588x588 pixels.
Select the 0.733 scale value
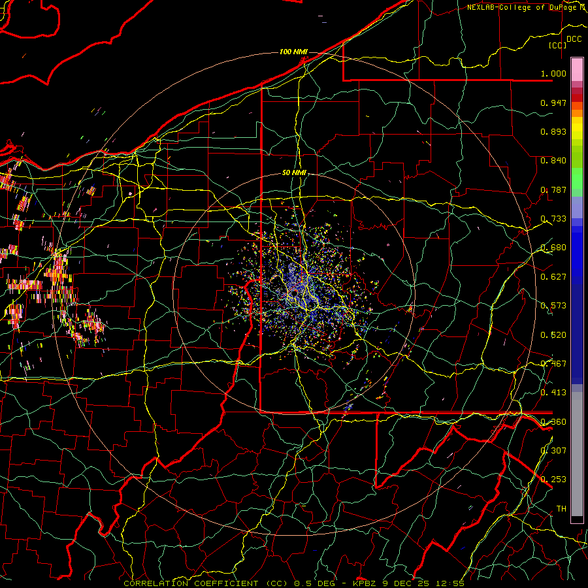553,219
